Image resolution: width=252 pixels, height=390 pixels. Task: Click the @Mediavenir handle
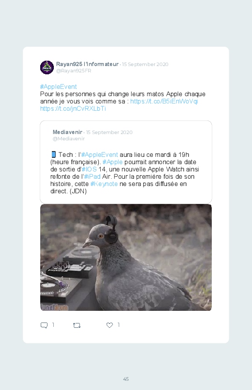68,138
